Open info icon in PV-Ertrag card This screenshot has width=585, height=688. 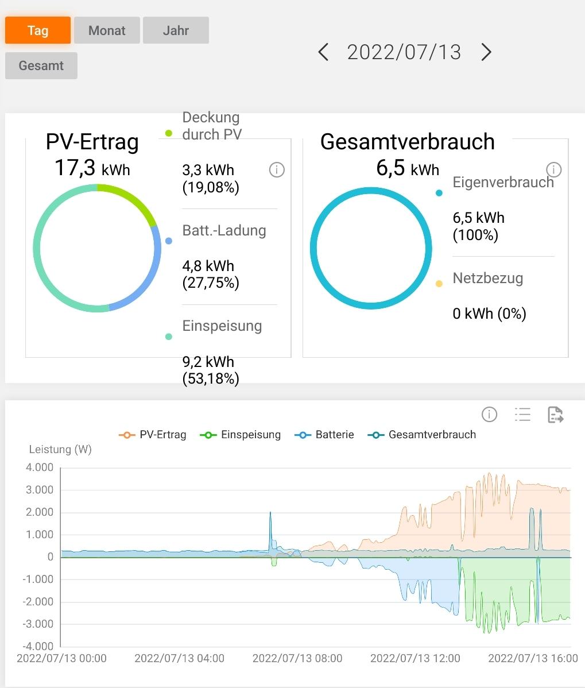coord(277,169)
